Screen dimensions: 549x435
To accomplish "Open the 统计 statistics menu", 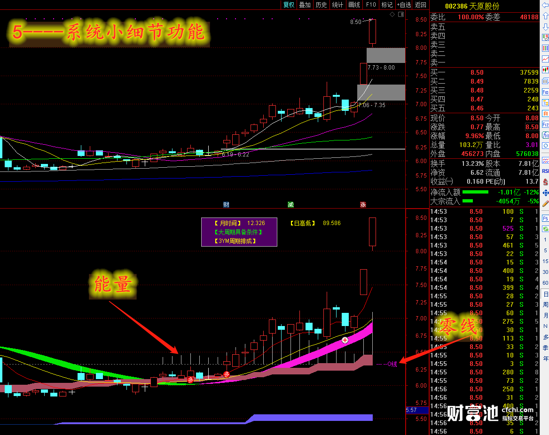I will pos(337,5).
